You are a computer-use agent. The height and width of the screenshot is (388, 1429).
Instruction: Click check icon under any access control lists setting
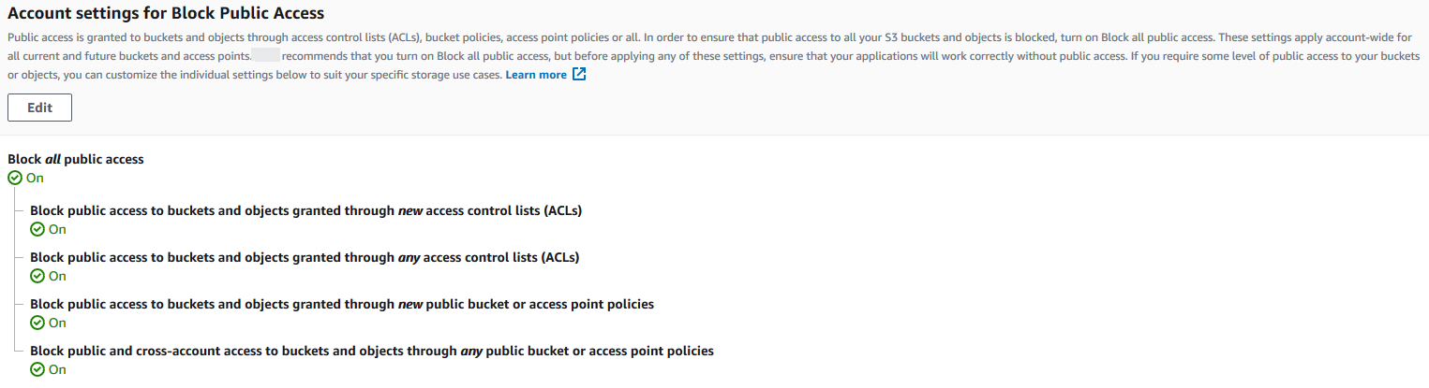tap(37, 276)
